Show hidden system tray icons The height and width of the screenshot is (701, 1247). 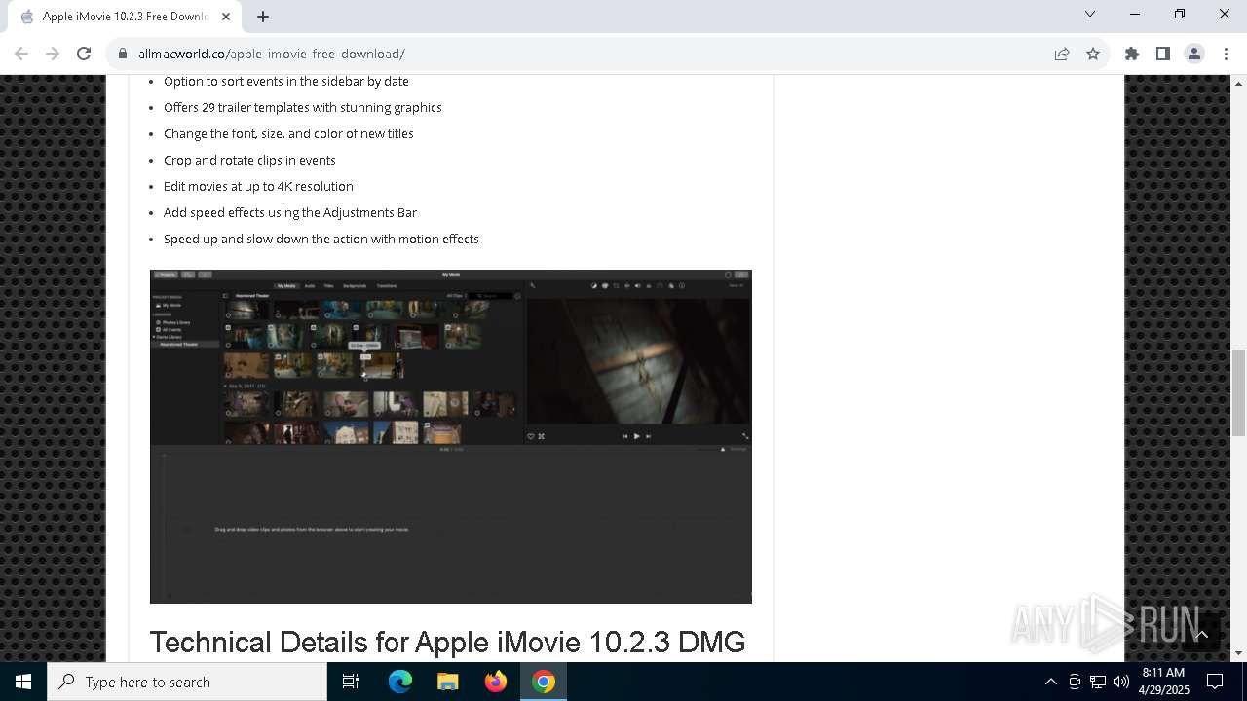click(1050, 682)
